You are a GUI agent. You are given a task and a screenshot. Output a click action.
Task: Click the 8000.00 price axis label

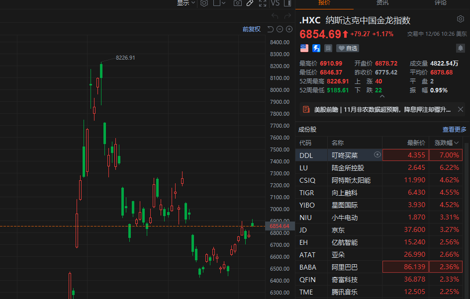click(280, 90)
